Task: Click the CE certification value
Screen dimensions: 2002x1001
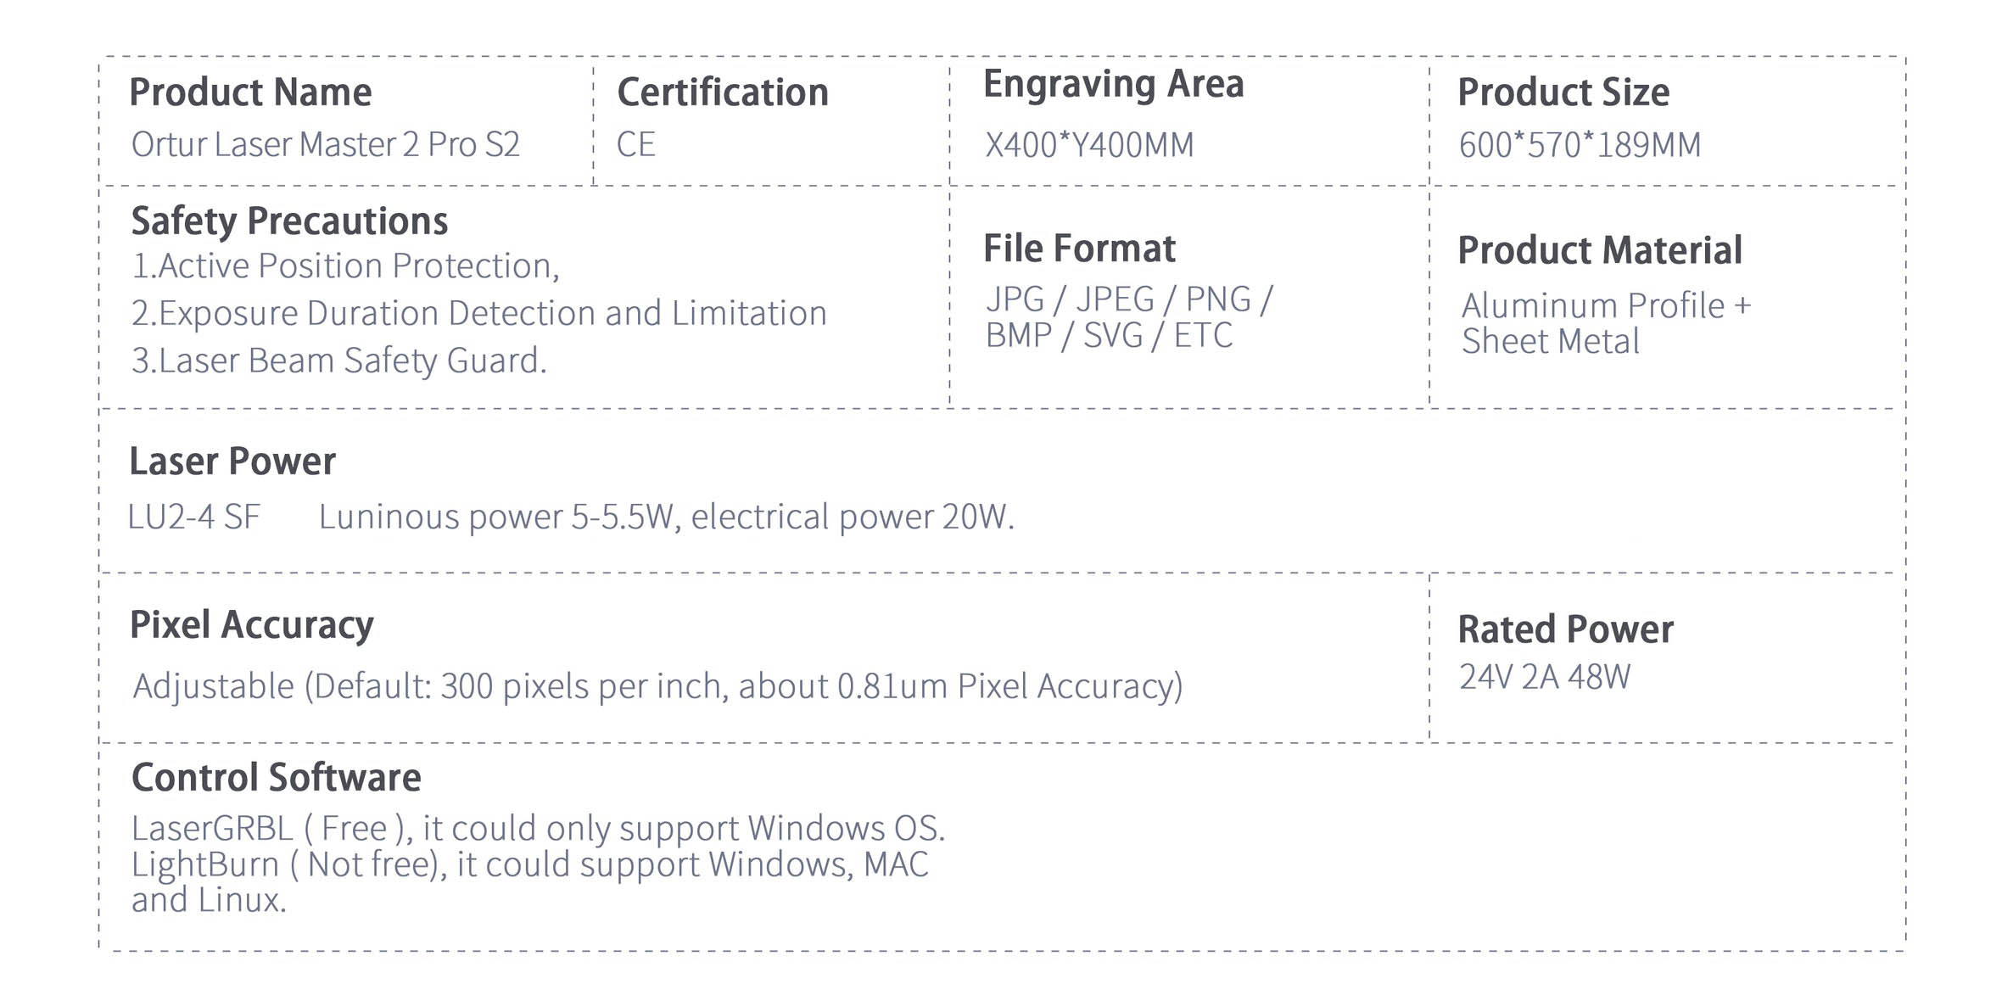Action: coord(635,144)
